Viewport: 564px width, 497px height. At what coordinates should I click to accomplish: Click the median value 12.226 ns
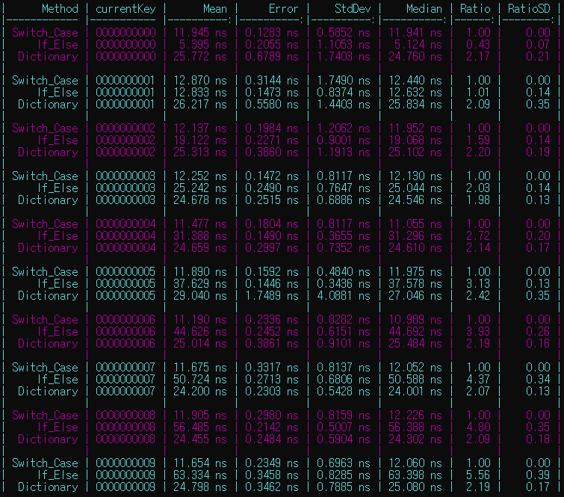pyautogui.click(x=415, y=416)
